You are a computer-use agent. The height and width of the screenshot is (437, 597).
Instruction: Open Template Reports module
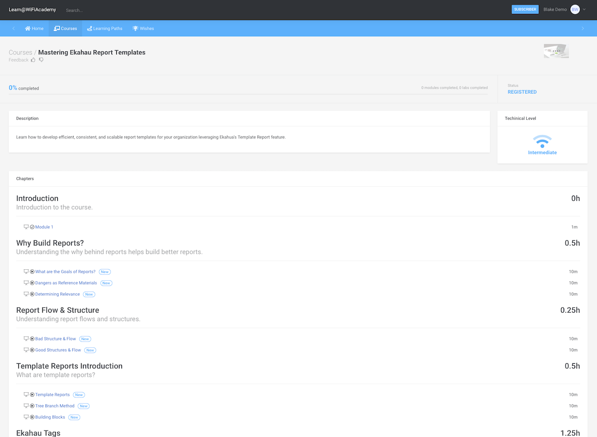point(52,395)
